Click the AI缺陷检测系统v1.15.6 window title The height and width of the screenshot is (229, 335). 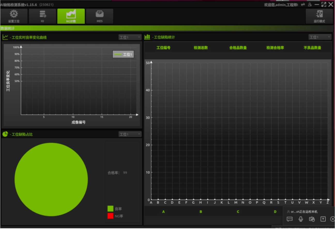(x=19, y=5)
